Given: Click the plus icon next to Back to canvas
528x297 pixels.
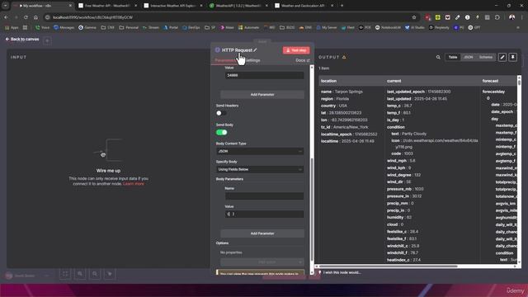Looking at the screenshot, I should point(47,40).
